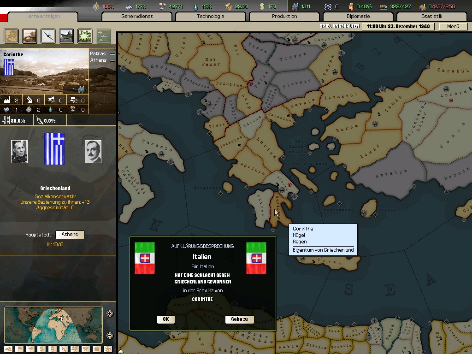
Task: Toggle the victory points star map mode
Action: click(x=108, y=349)
